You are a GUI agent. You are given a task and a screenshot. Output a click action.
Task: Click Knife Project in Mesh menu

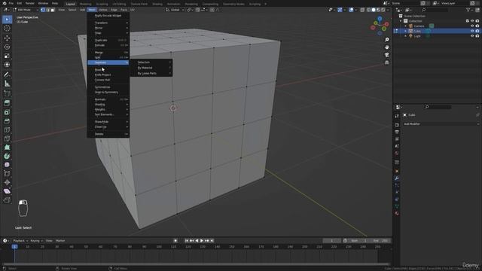point(108,75)
